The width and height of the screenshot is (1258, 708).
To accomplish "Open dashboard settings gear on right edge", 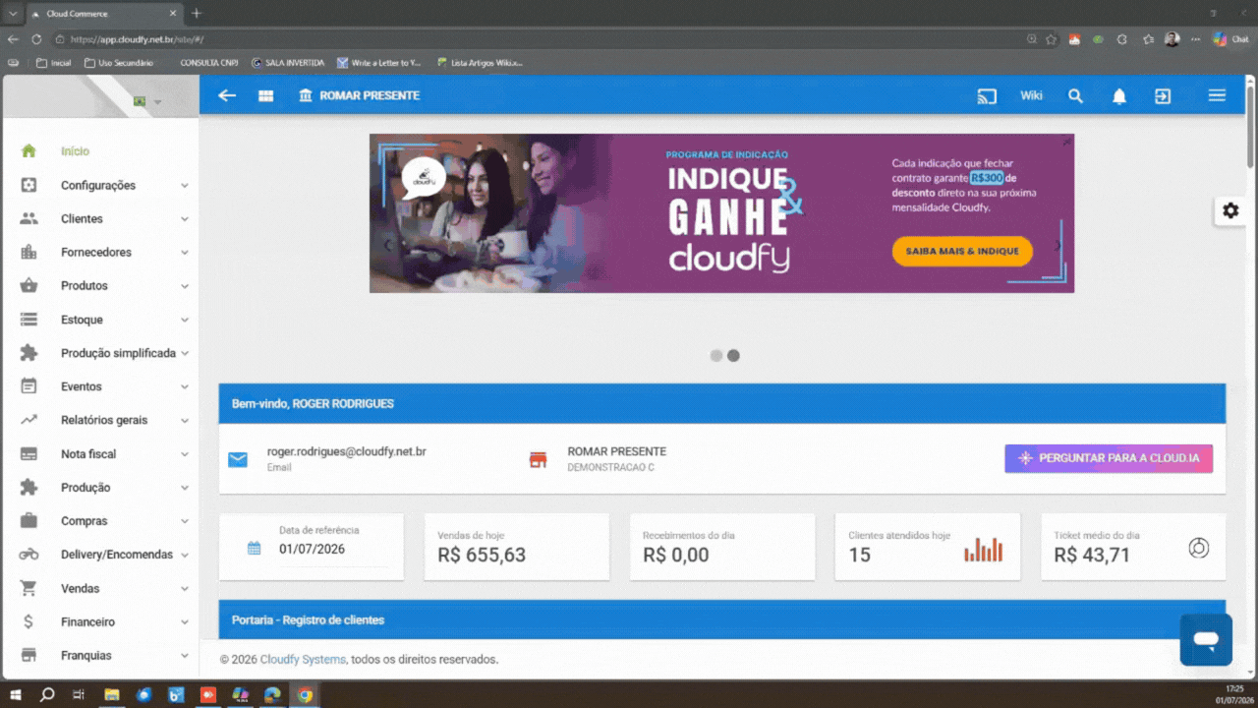I will [x=1230, y=210].
